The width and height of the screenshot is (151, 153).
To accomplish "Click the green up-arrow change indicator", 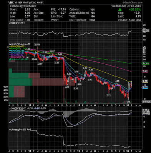I will [120, 10].
